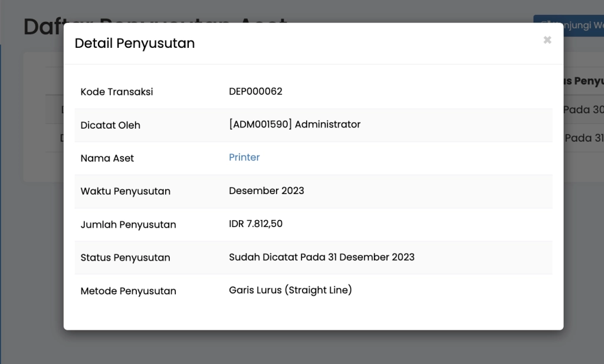Screen dimensions: 604x364
Task: Select the Waktu Penyusutan value Desember 2023
Action: (x=267, y=191)
